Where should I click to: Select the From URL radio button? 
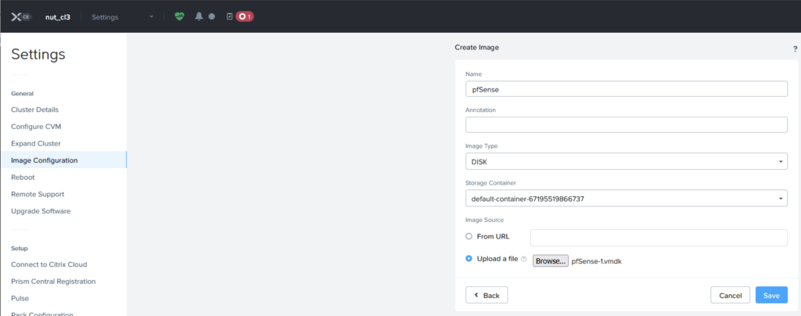(469, 236)
